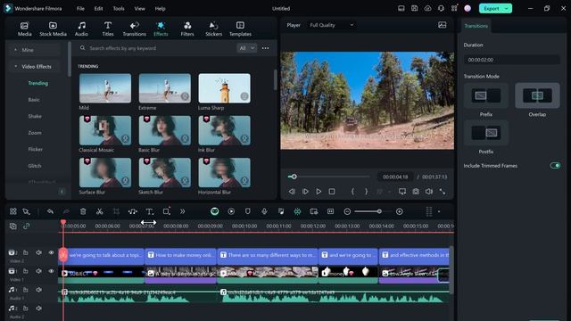This screenshot has width=571, height=321.
Task: Open the Edit menu
Action: point(98,8)
